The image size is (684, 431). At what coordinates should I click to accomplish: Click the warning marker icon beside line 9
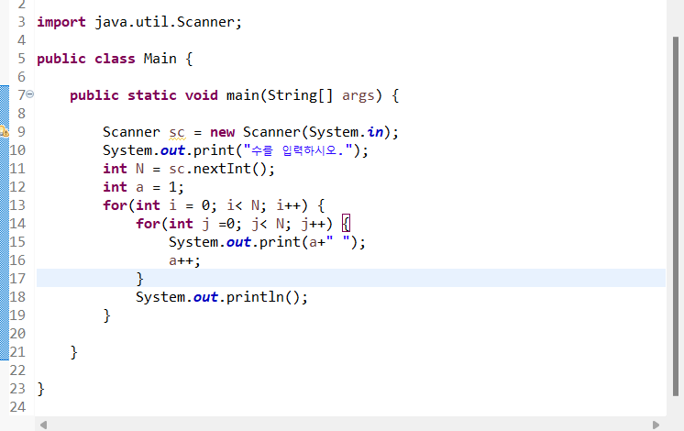pos(4,131)
